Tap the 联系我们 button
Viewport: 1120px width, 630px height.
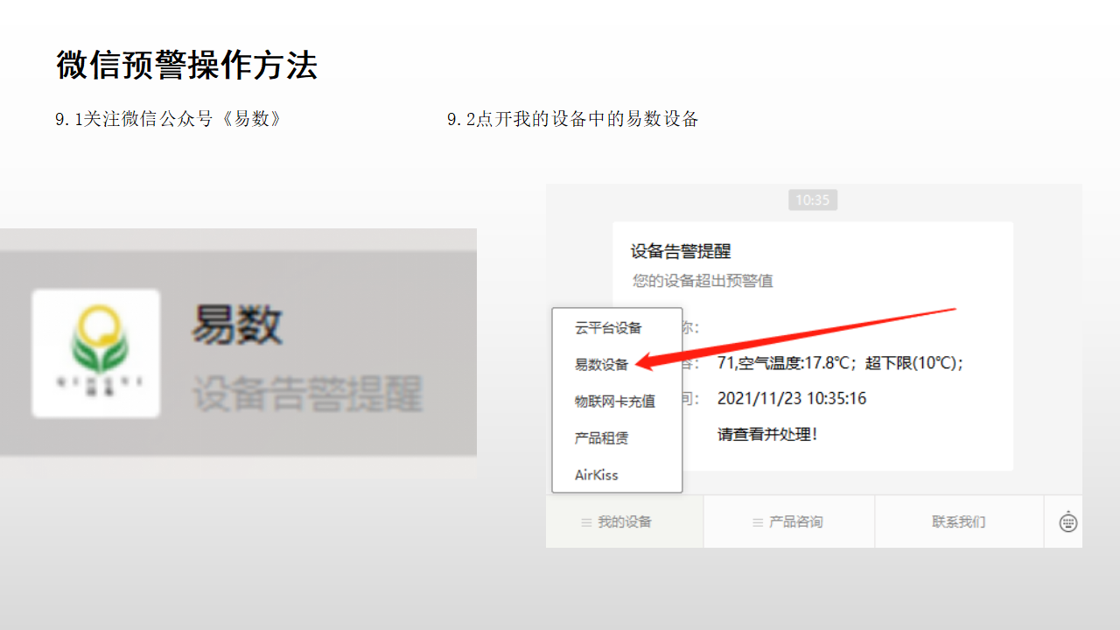pos(959,522)
